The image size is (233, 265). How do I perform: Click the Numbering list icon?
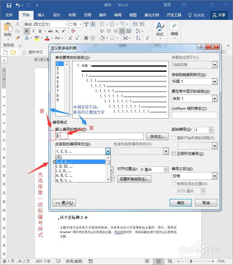[x=112, y=24]
